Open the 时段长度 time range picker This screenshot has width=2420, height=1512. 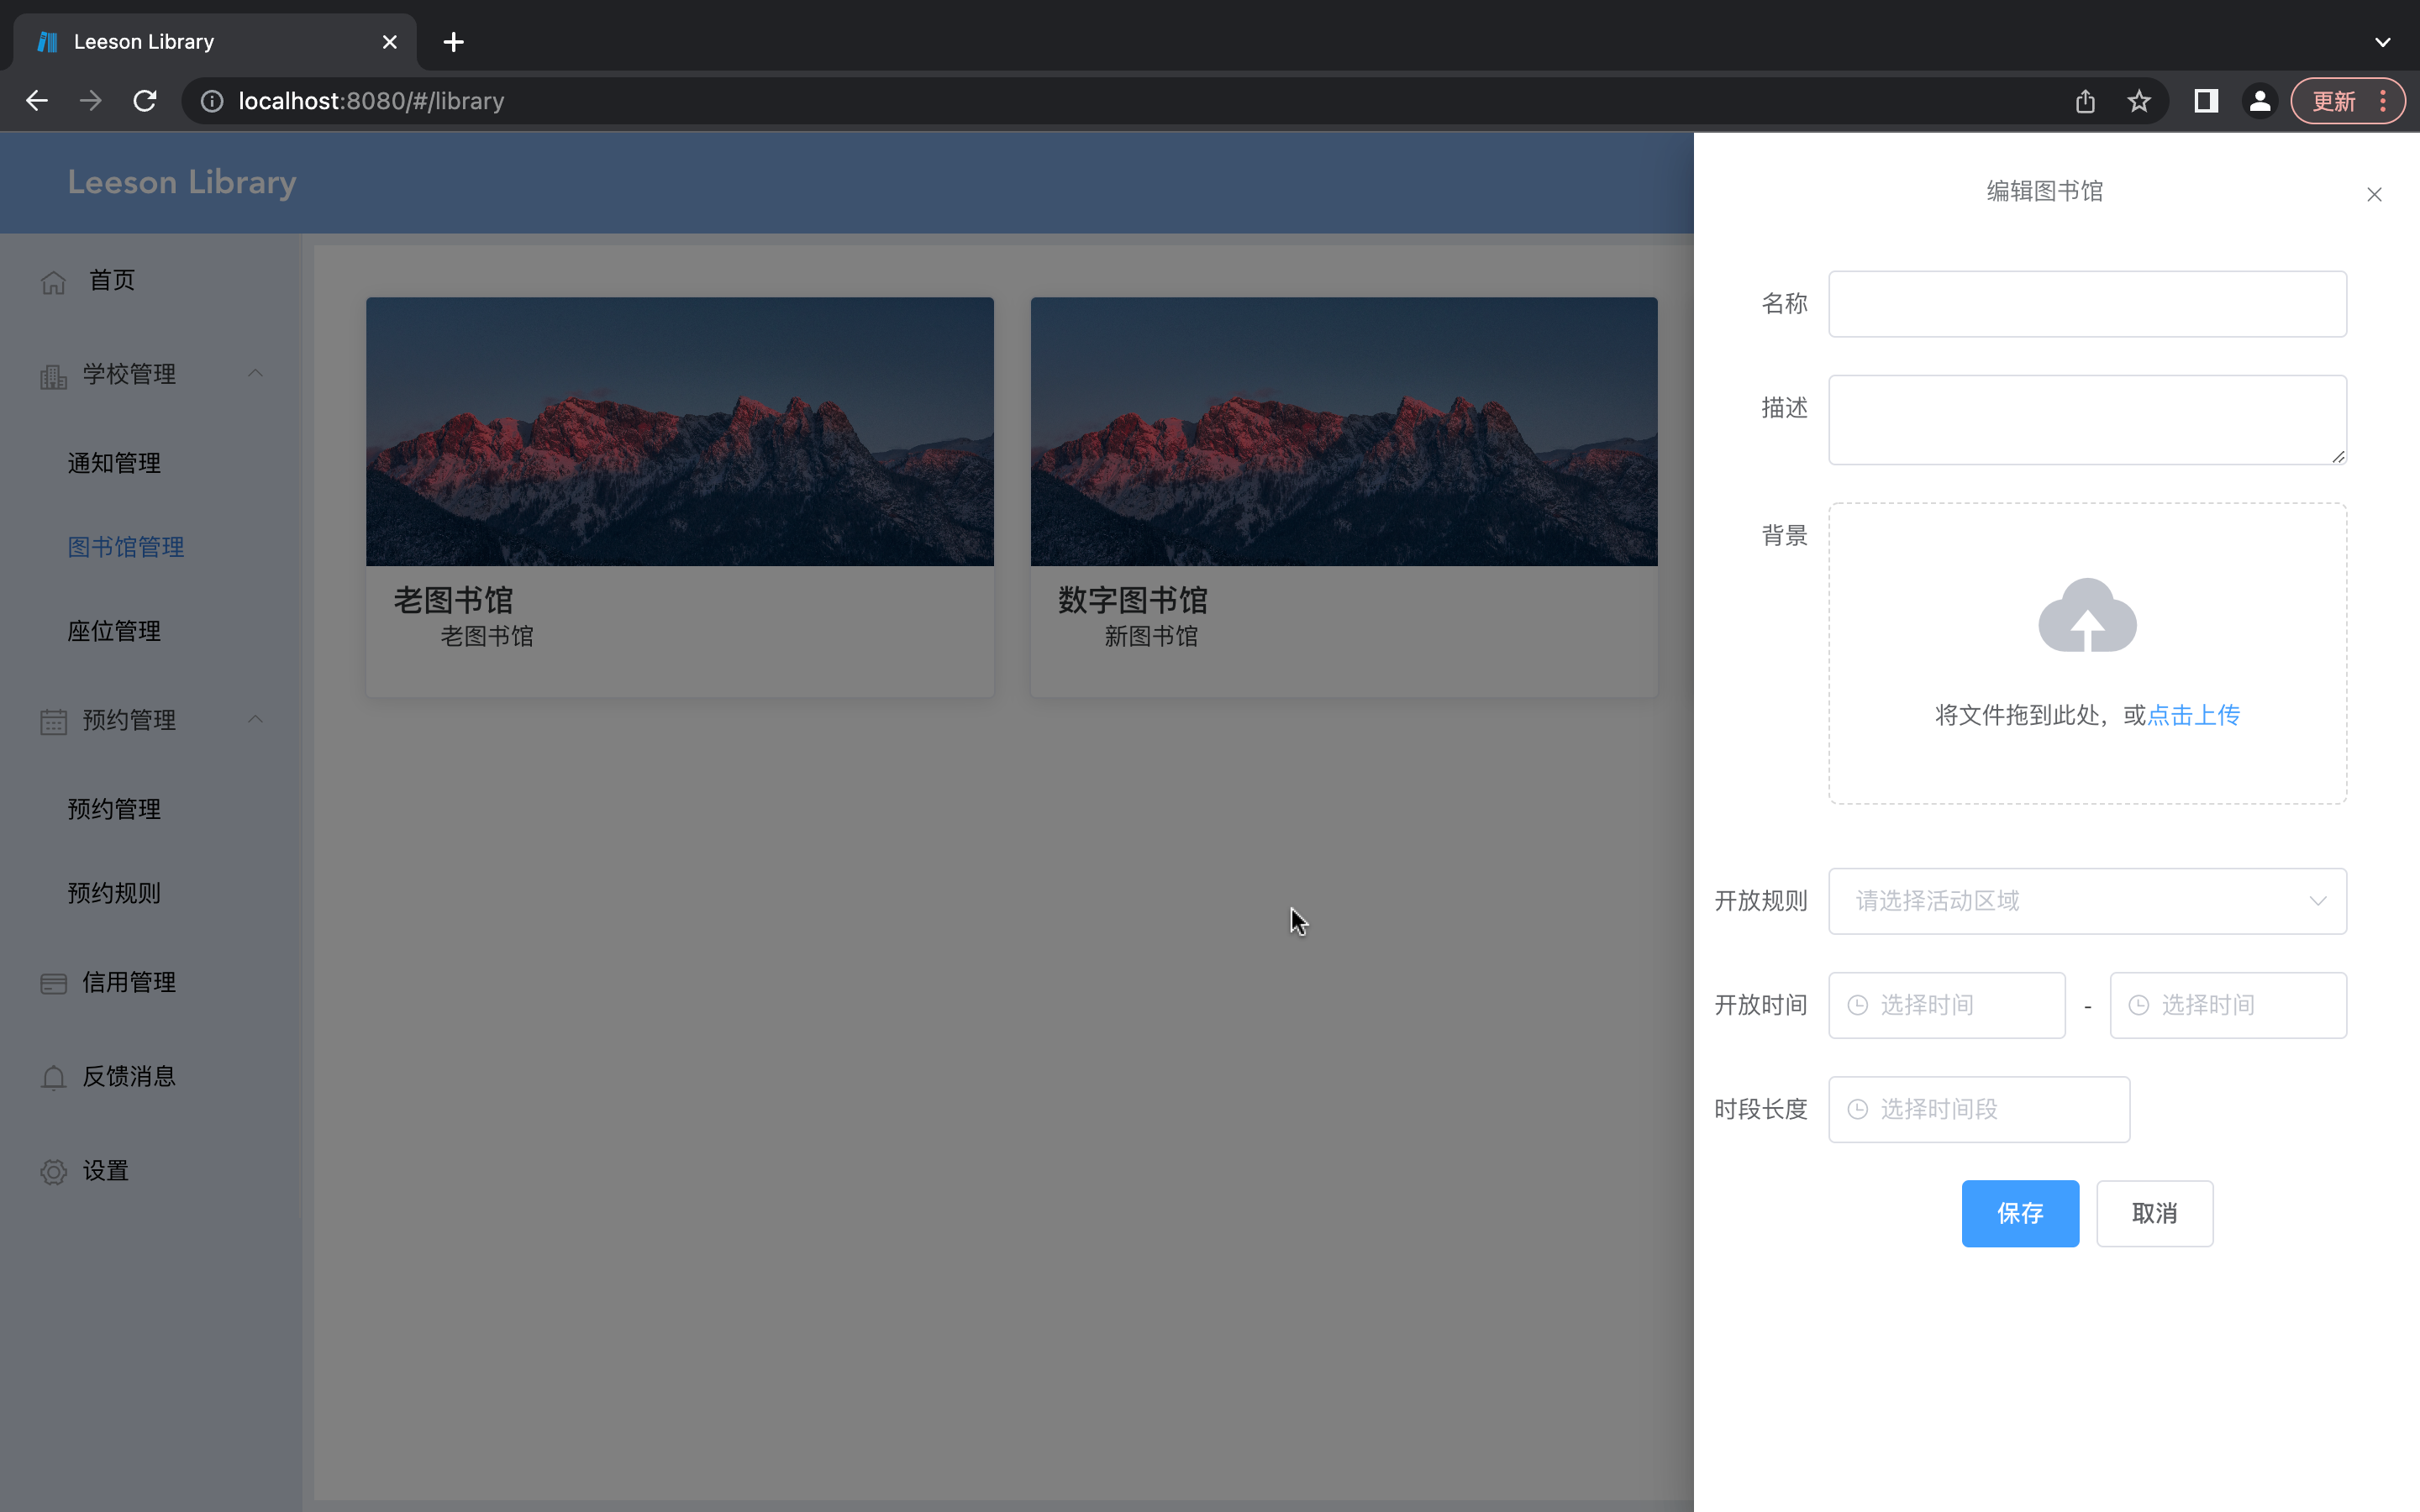pyautogui.click(x=1977, y=1109)
